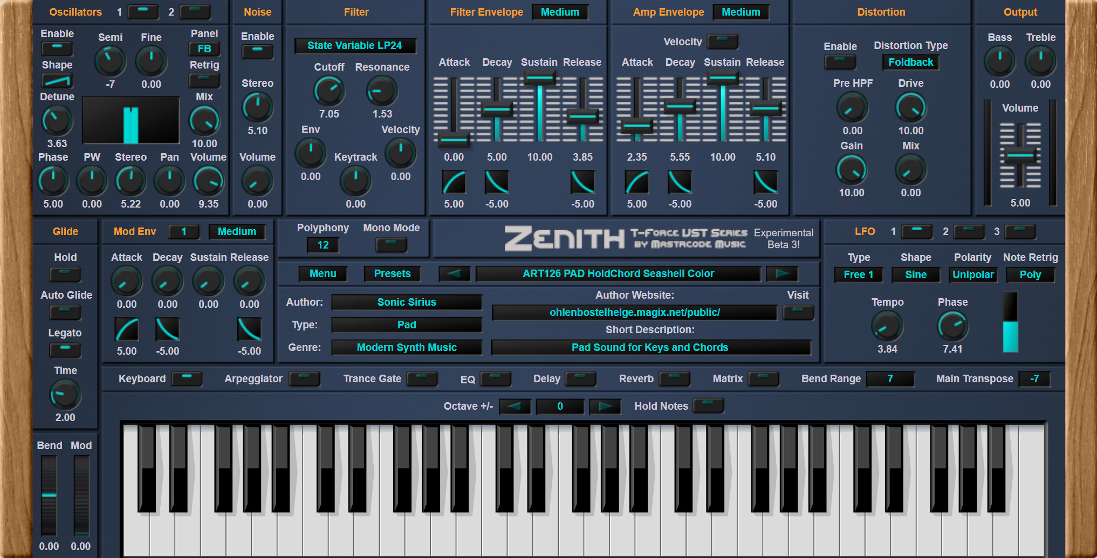
Task: Click the Mod Env release curve icon
Action: (x=249, y=329)
